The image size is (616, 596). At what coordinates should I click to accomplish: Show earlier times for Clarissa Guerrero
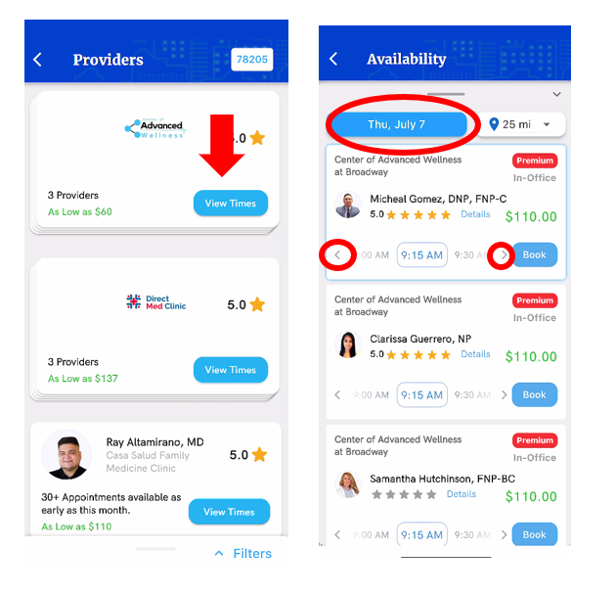tap(337, 394)
